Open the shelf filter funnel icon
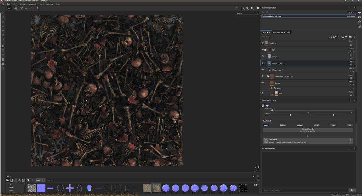This screenshot has height=196, width=362. pyautogui.click(x=28, y=180)
